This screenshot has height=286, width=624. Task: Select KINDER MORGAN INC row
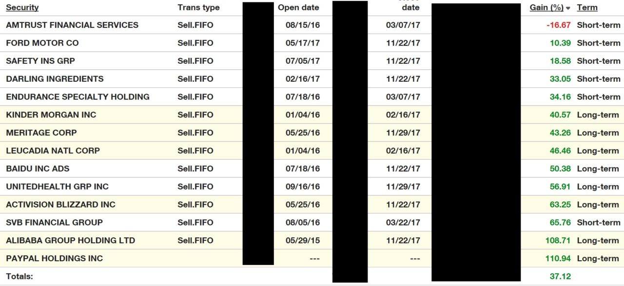pyautogui.click(x=51, y=115)
